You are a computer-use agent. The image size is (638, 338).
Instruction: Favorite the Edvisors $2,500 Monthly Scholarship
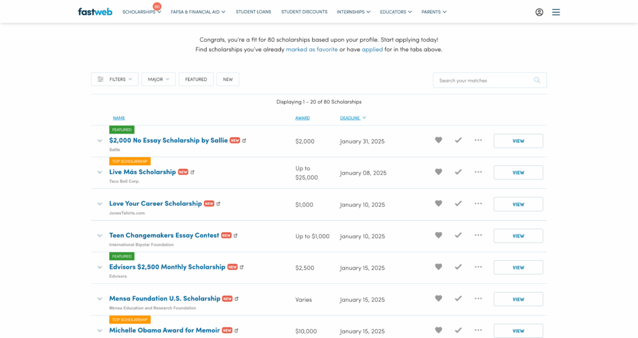439,267
